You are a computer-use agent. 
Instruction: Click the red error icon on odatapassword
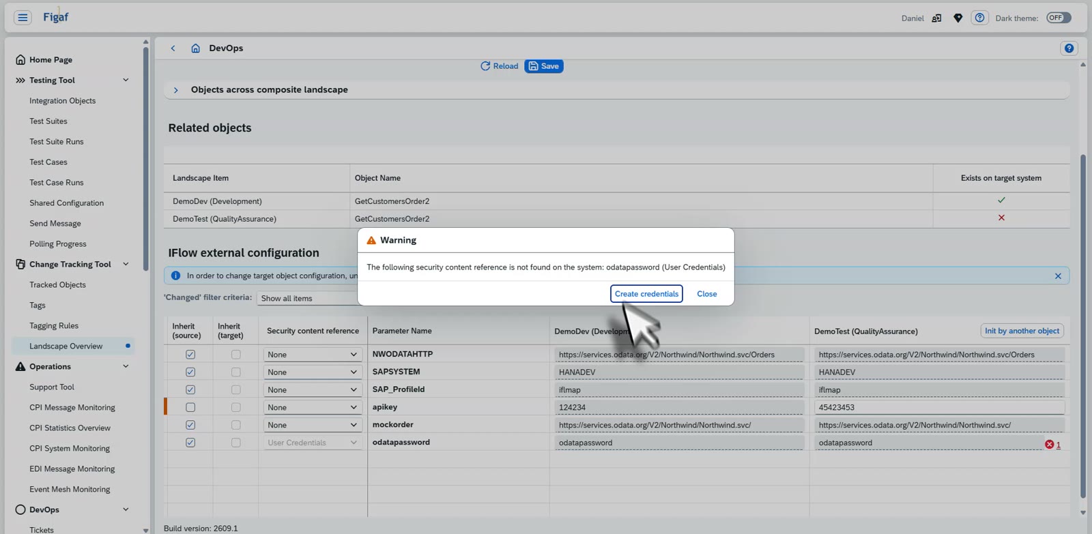(x=1050, y=445)
